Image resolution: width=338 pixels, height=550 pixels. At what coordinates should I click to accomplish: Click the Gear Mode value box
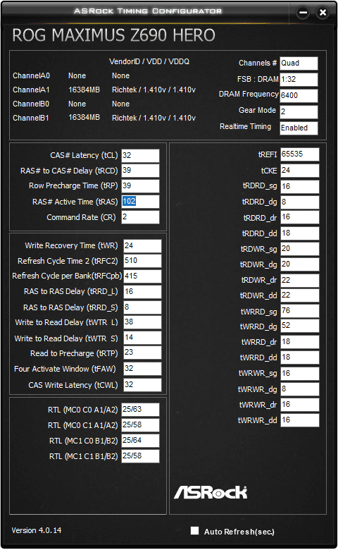[299, 112]
